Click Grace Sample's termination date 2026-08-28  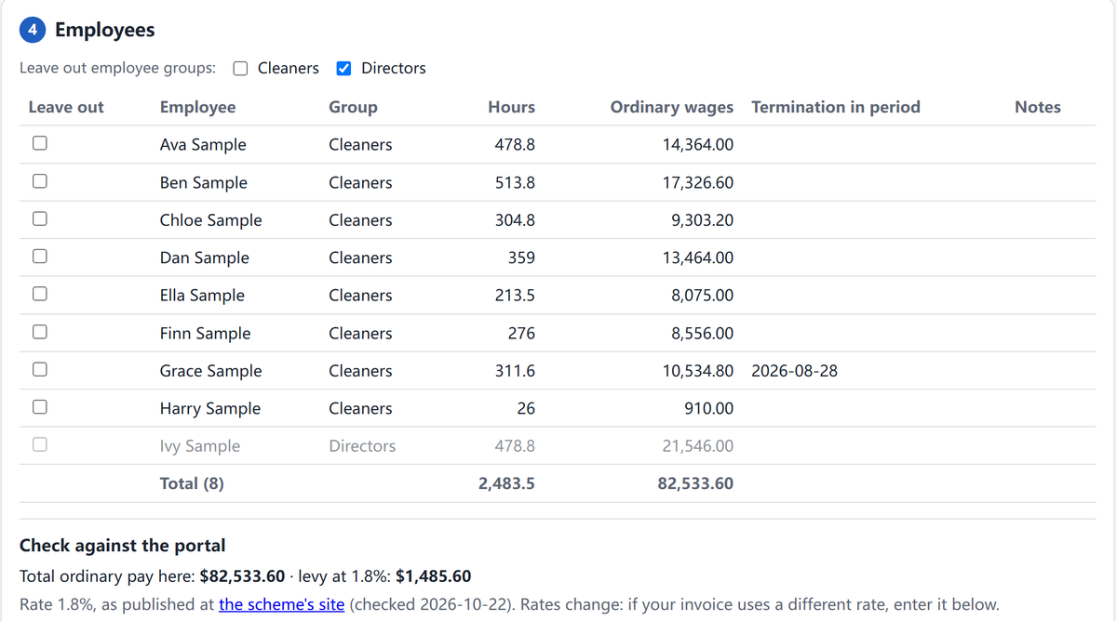[794, 371]
